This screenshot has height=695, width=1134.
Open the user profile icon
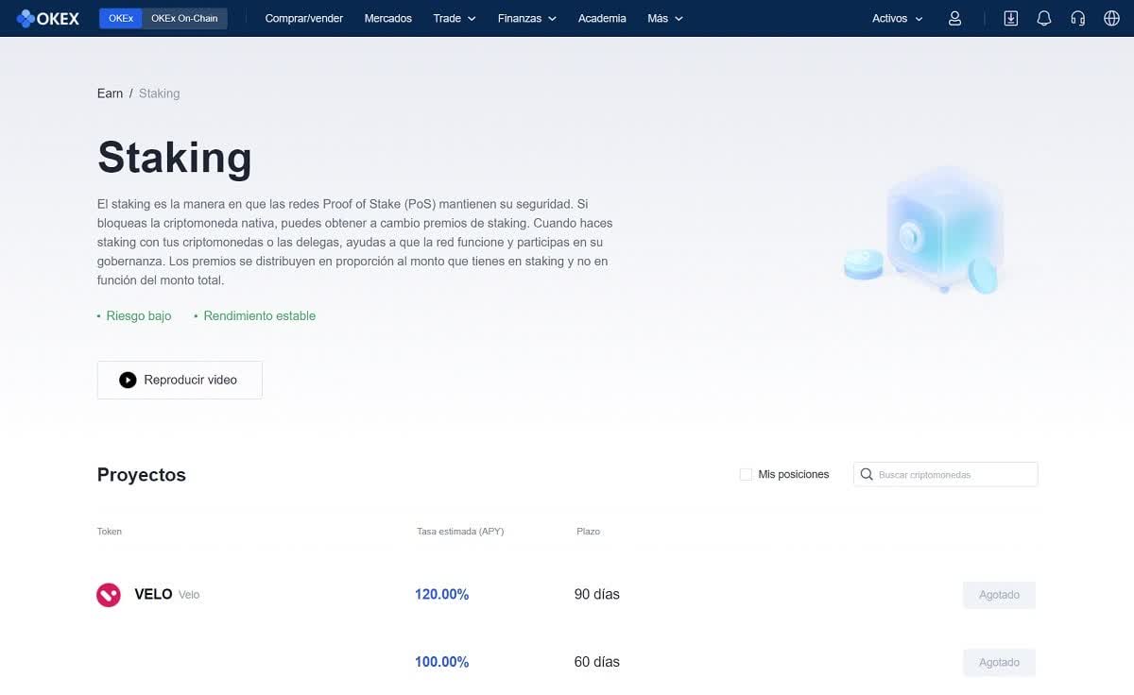pyautogui.click(x=954, y=18)
